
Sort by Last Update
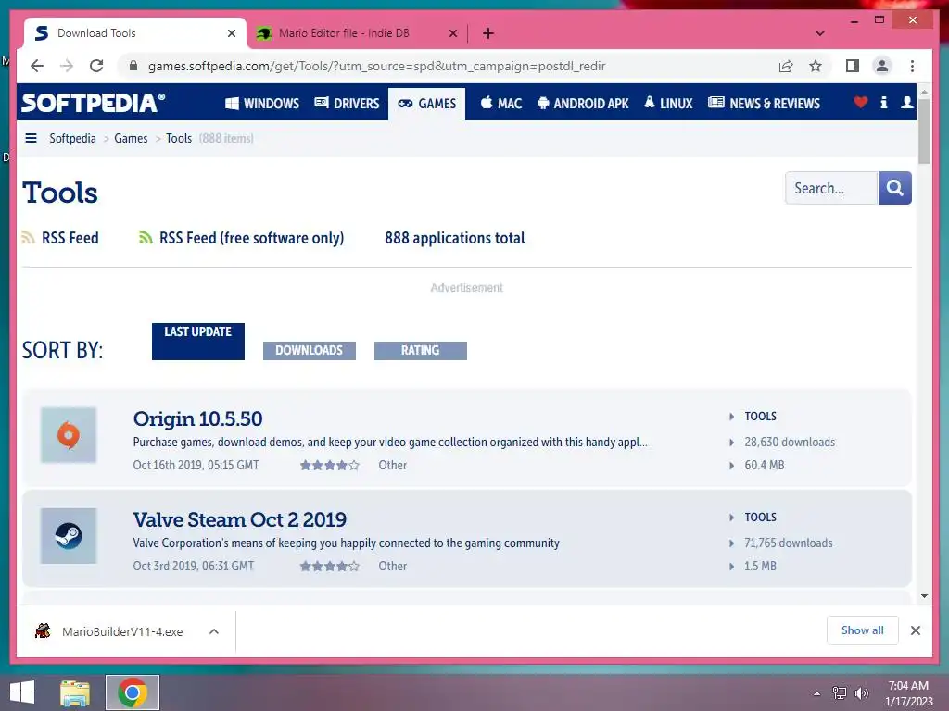tap(198, 342)
